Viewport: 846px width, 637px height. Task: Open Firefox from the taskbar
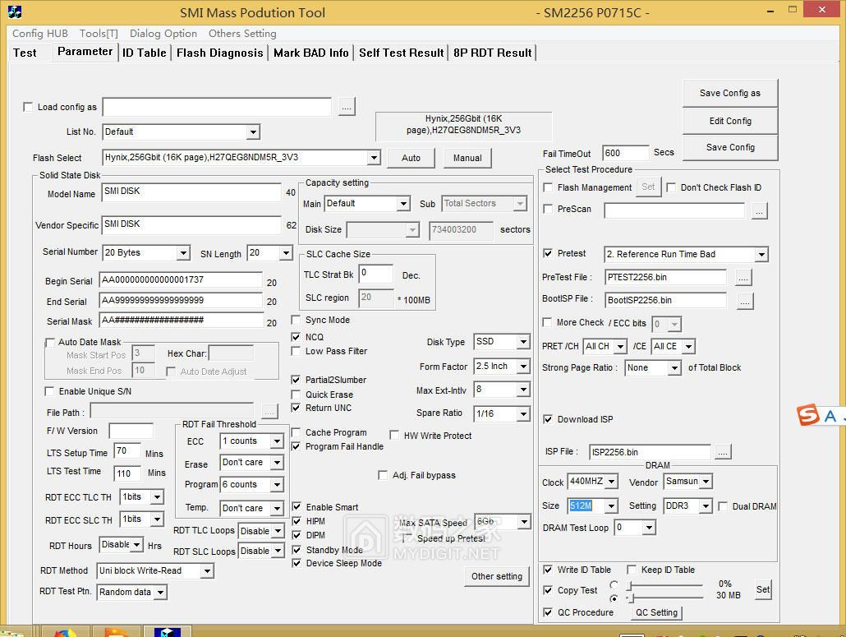[65, 632]
